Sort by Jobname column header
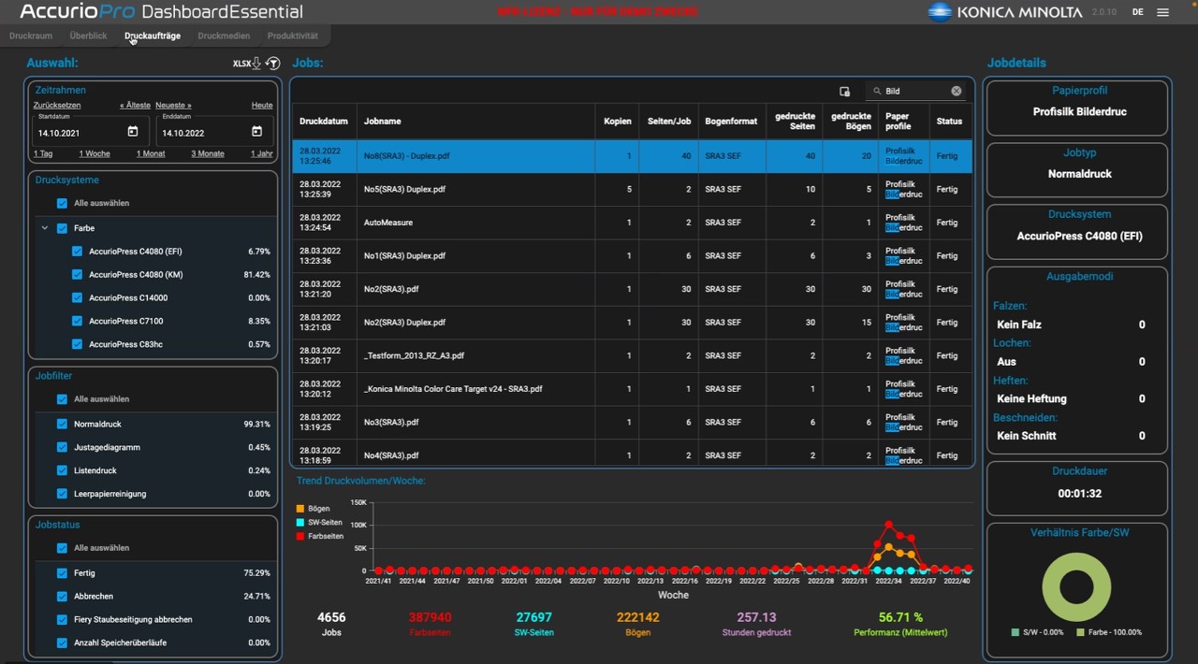 coord(475,122)
